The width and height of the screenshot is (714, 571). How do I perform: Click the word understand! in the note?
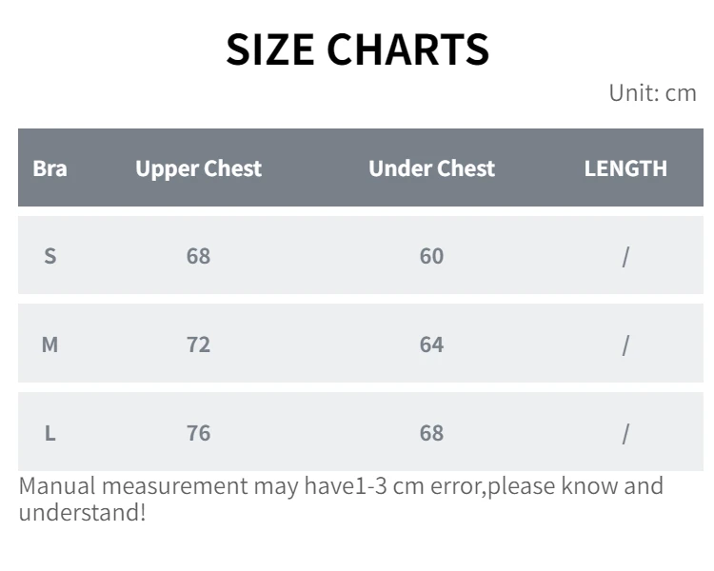(x=83, y=512)
